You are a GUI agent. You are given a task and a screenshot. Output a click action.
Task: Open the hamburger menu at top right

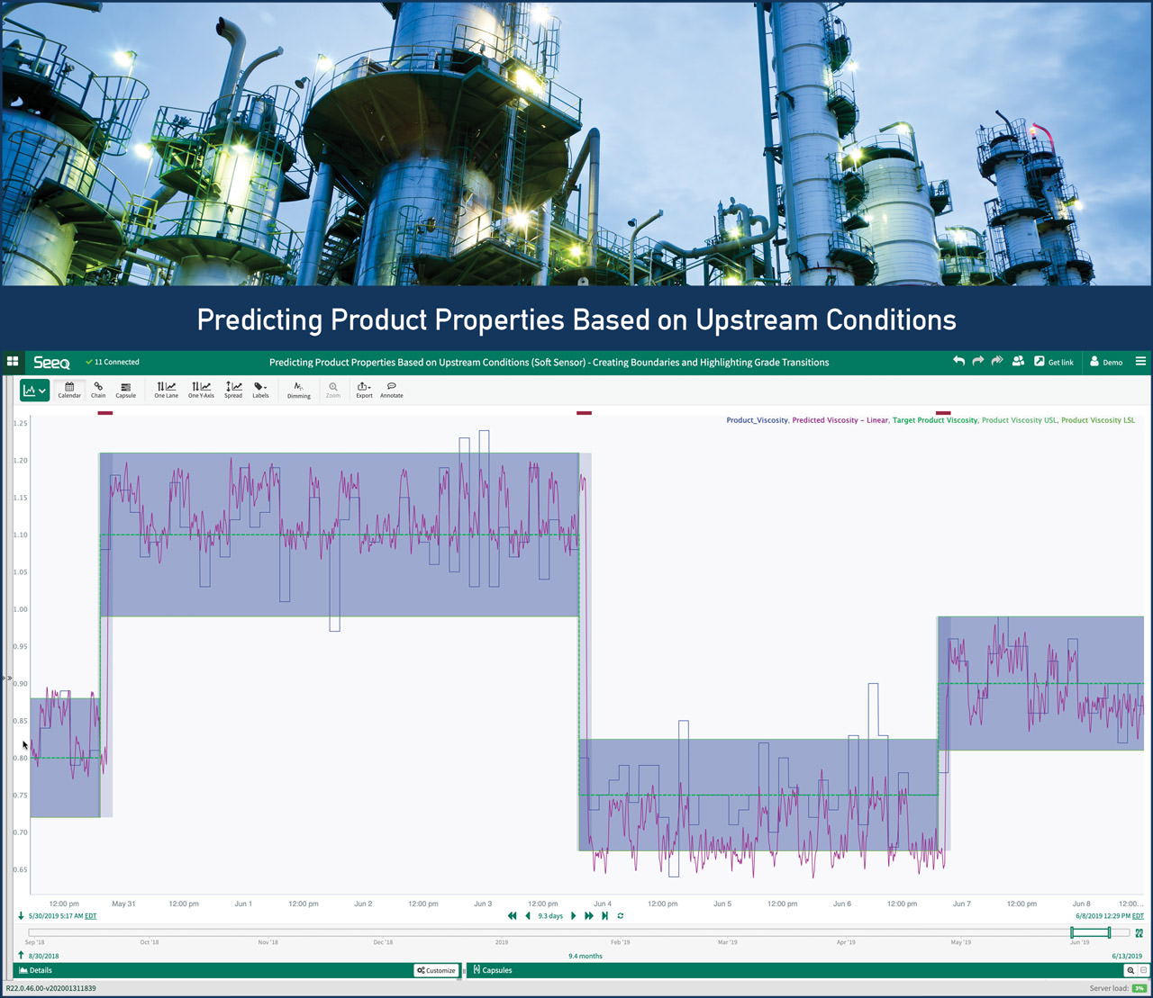pyautogui.click(x=1140, y=361)
